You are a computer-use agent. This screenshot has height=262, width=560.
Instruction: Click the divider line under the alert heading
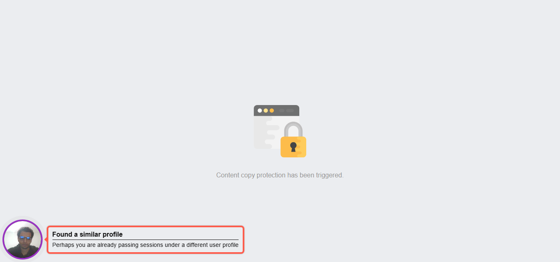145,240
